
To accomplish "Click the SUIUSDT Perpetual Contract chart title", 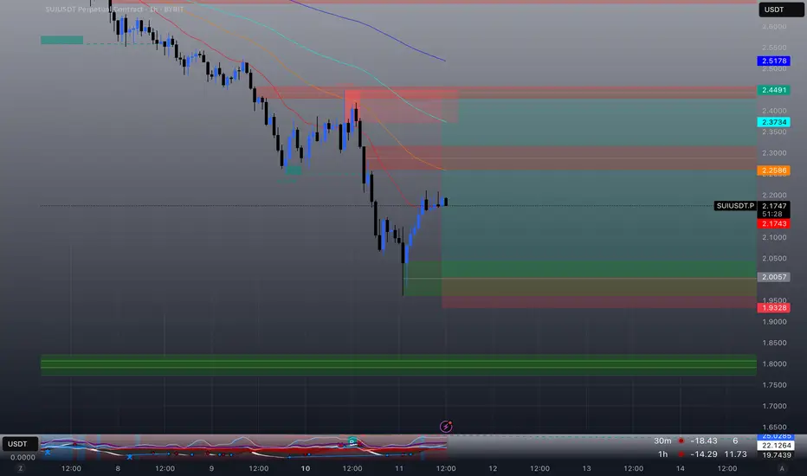I will 114,10.
